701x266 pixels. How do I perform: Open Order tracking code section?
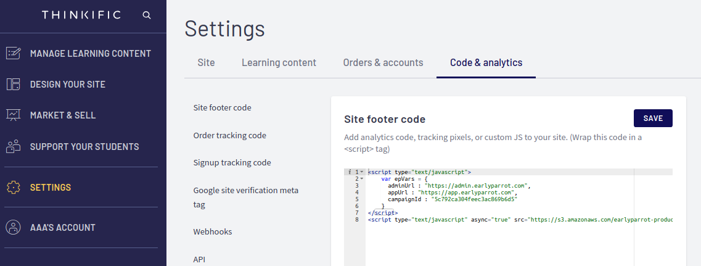(230, 135)
